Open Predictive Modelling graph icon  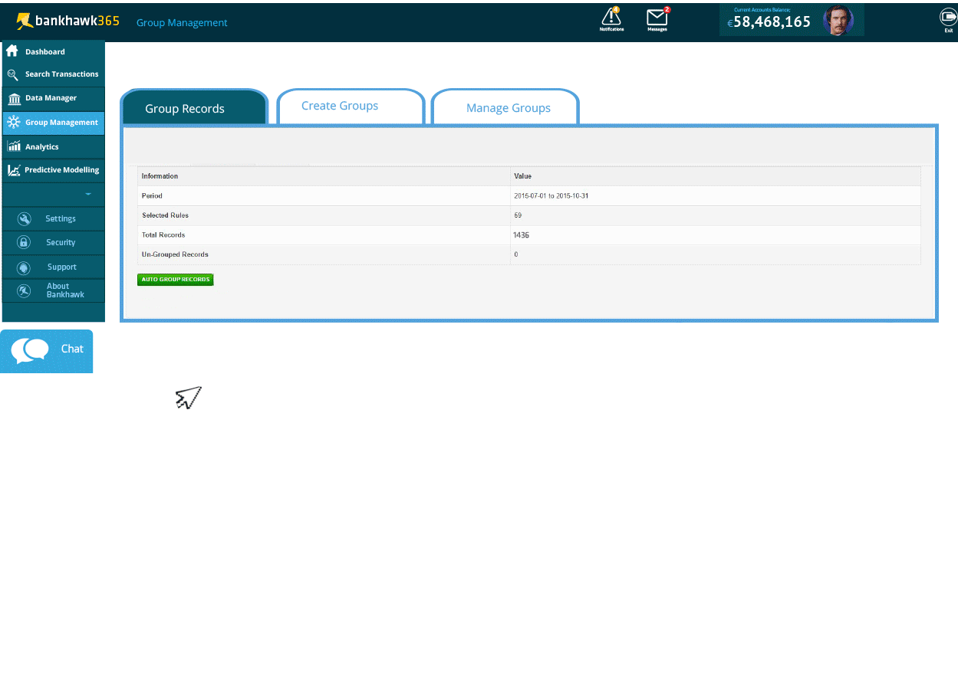(x=13, y=170)
